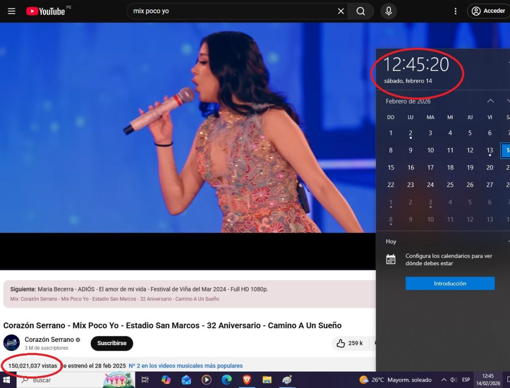Viewport: 510px width, 388px height.
Task: Open the YouTube hamburger guide menu
Action: [11, 11]
